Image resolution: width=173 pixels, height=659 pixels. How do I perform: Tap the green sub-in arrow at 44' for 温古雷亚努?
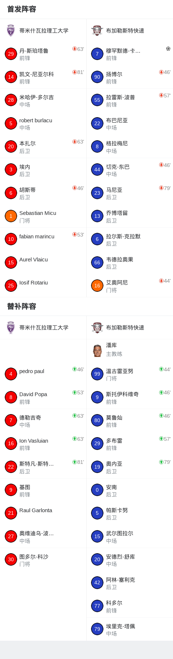161,369
